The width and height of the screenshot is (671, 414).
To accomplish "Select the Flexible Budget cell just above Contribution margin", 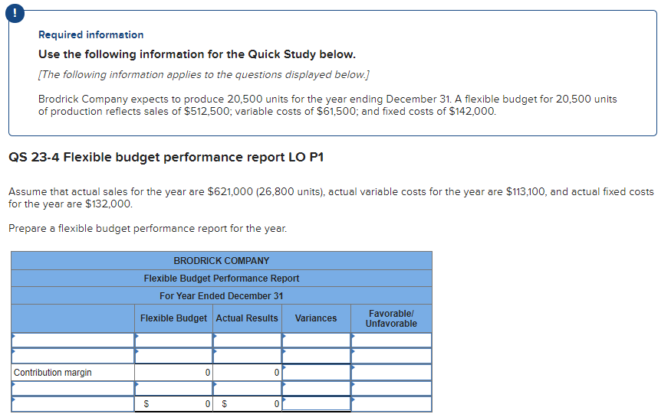I will click(173, 356).
